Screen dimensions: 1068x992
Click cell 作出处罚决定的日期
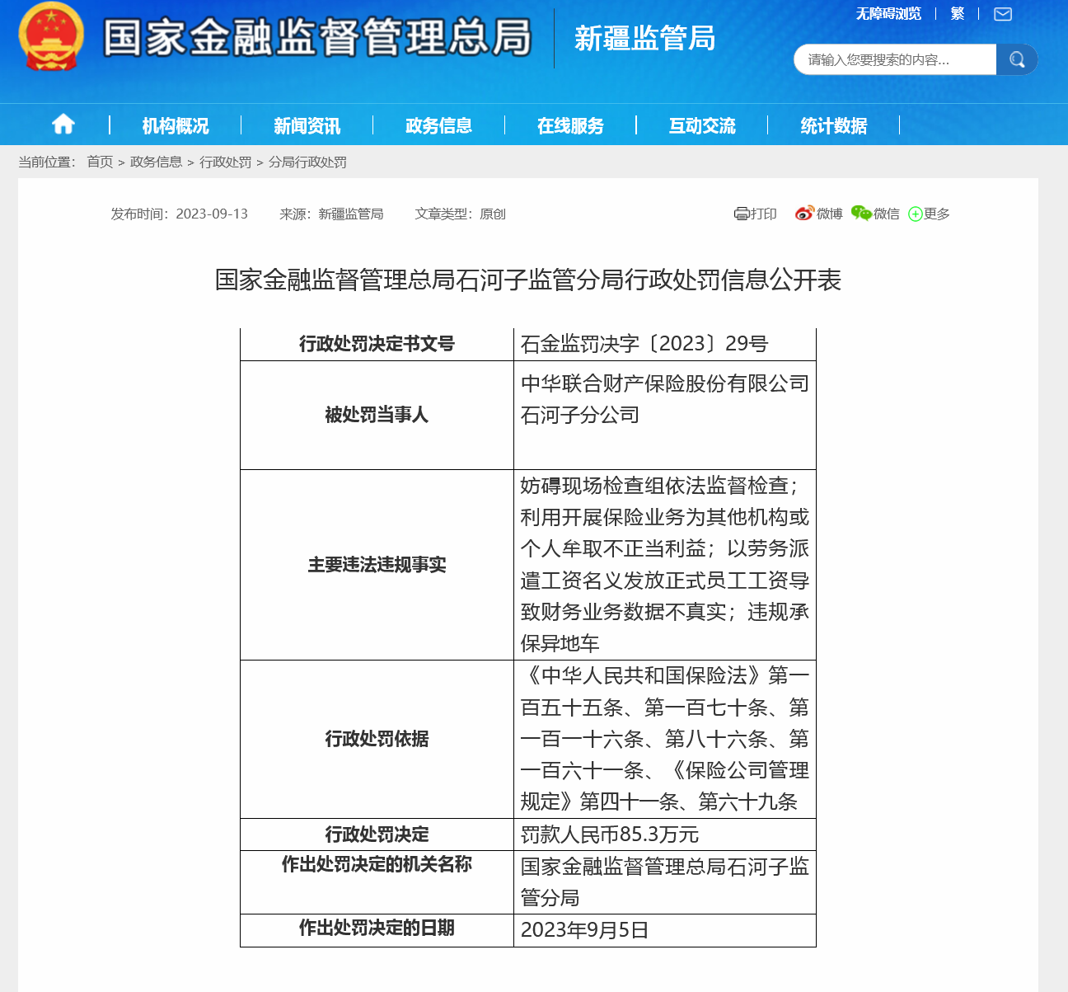(377, 930)
